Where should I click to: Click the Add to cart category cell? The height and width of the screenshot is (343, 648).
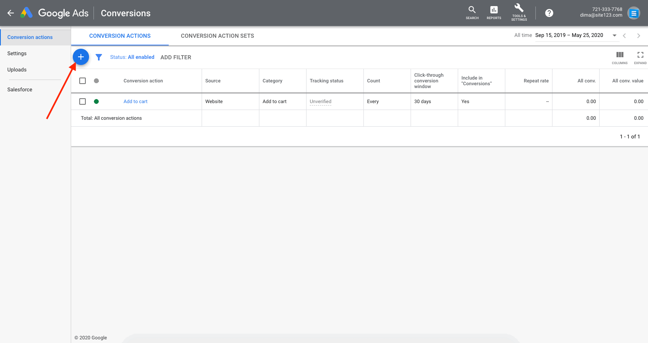point(274,101)
